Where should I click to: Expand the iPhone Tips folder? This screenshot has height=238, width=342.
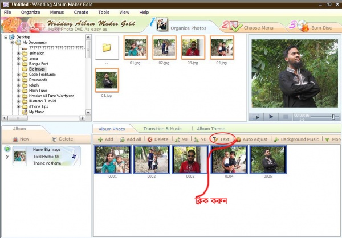[19, 106]
